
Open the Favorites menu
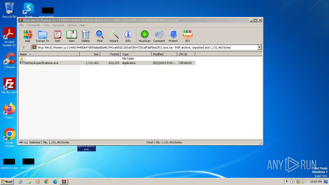(x=58, y=25)
